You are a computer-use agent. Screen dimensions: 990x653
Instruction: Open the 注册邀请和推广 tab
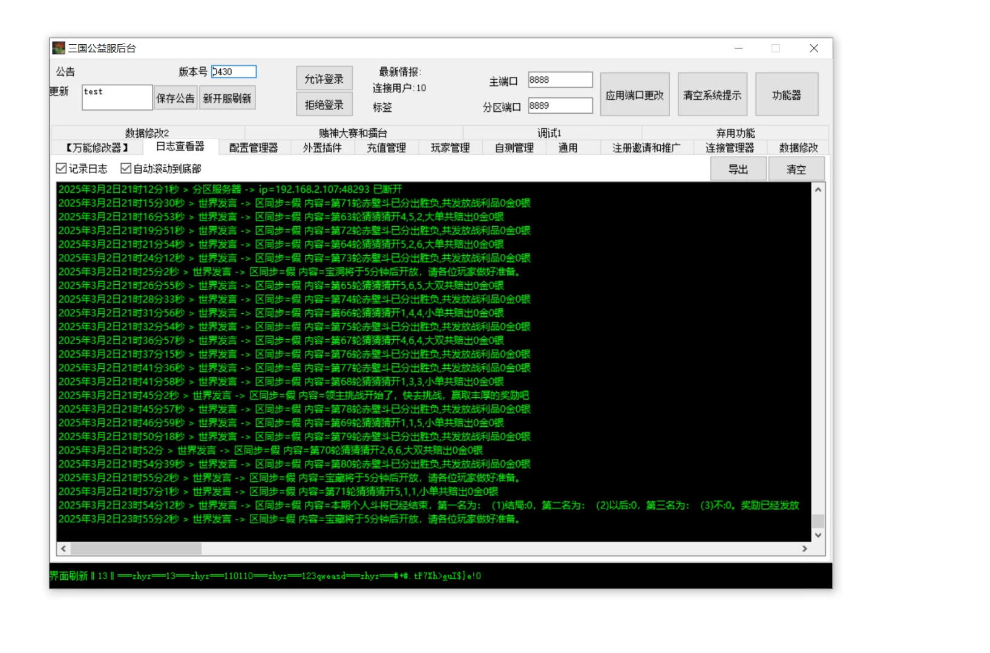coord(646,148)
